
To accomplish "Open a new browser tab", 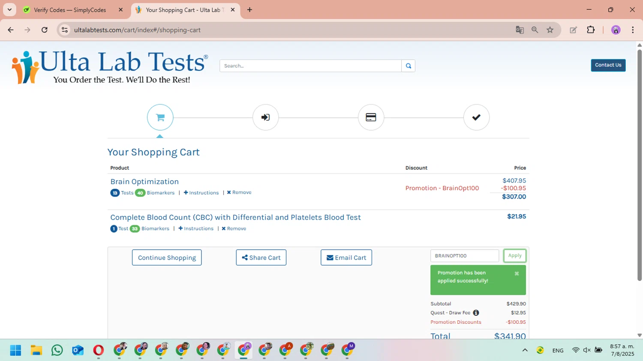I will click(x=249, y=10).
